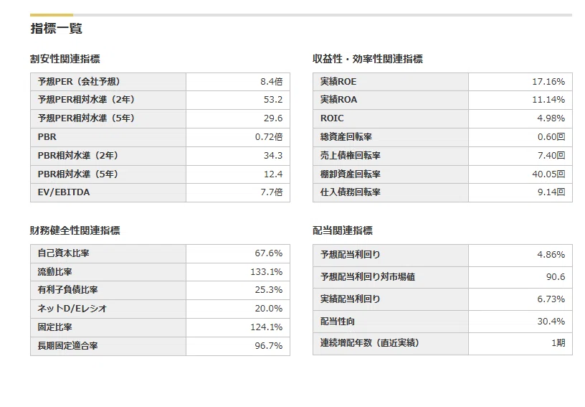Viewport: 585px width, 407px height.
Task: Select the 配当性向 value 30.4%
Action: click(551, 322)
